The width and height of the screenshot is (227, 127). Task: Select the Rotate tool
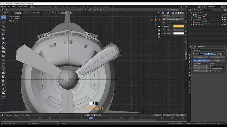click(3, 30)
